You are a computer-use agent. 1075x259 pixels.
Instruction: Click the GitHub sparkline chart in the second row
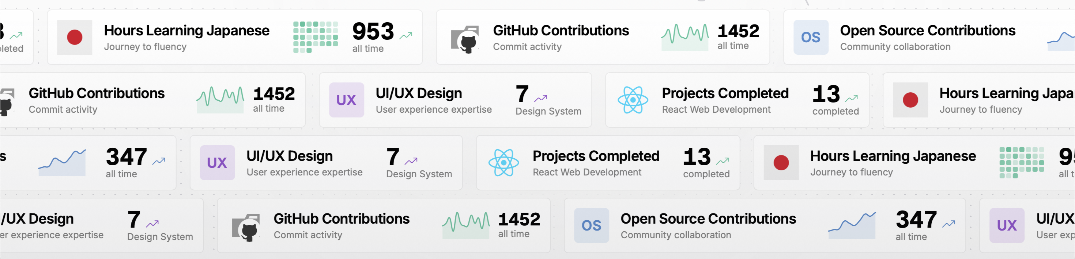220,100
